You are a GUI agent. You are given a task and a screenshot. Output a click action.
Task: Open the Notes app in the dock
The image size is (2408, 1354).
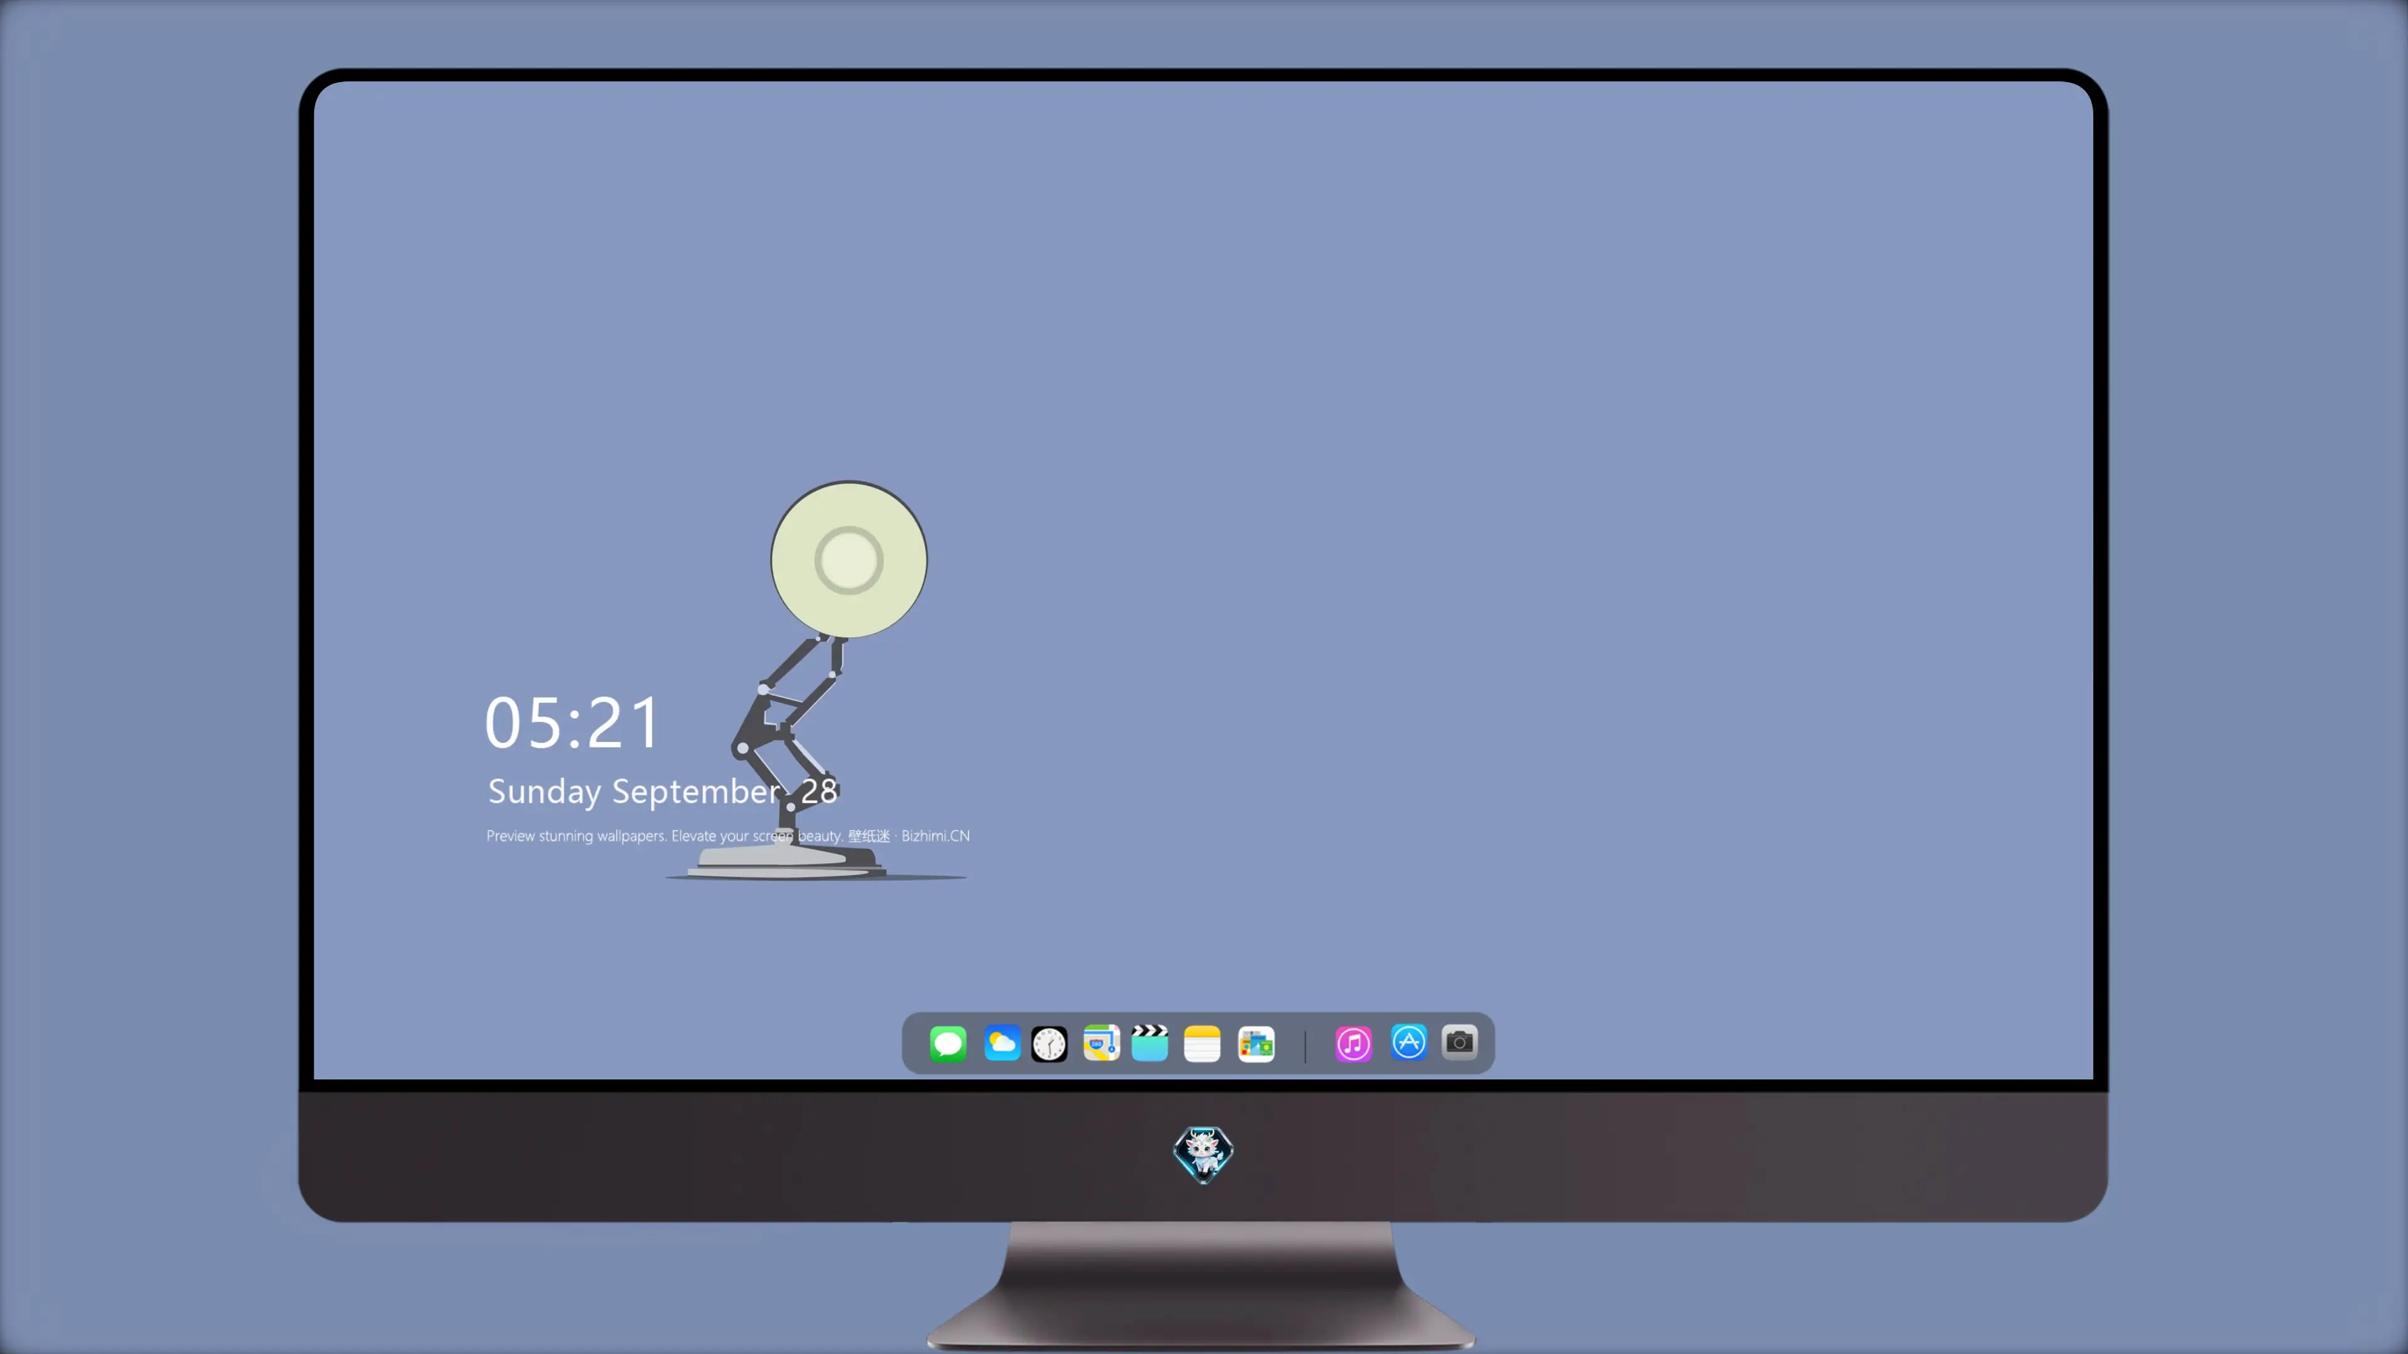(1202, 1044)
